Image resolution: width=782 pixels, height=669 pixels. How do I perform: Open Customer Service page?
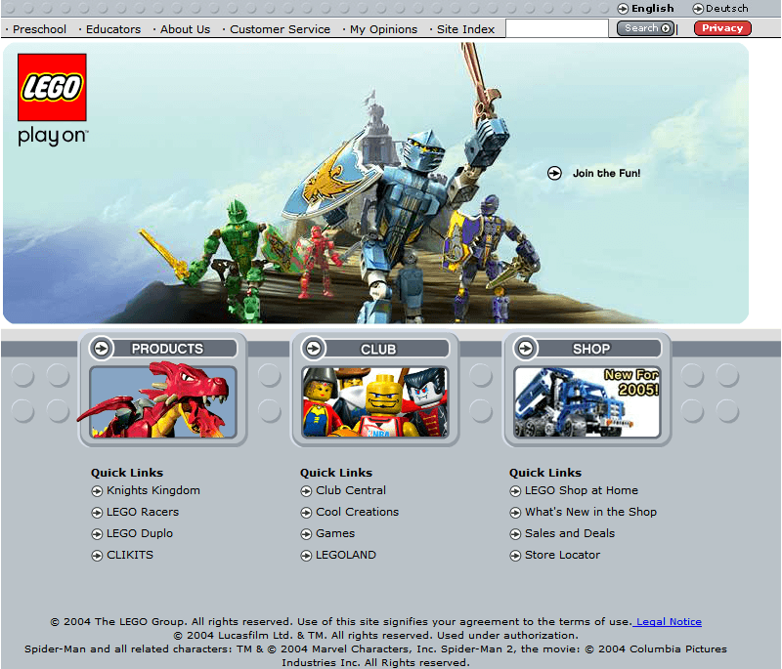click(x=280, y=29)
